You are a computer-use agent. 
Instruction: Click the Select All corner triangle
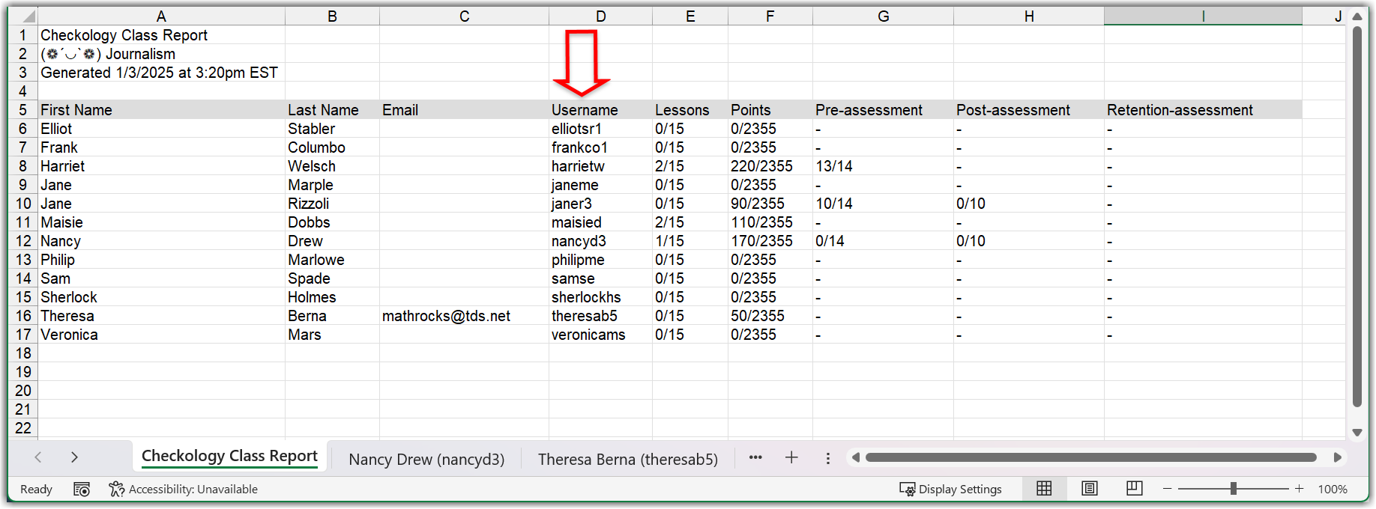point(27,16)
